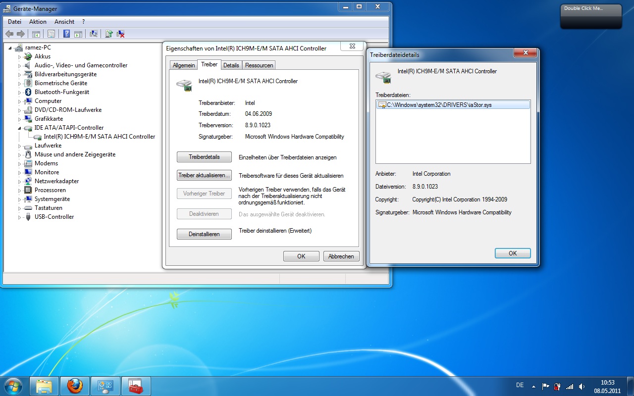Open the Aktion menu
Image resolution: width=634 pixels, height=396 pixels.
coord(38,22)
